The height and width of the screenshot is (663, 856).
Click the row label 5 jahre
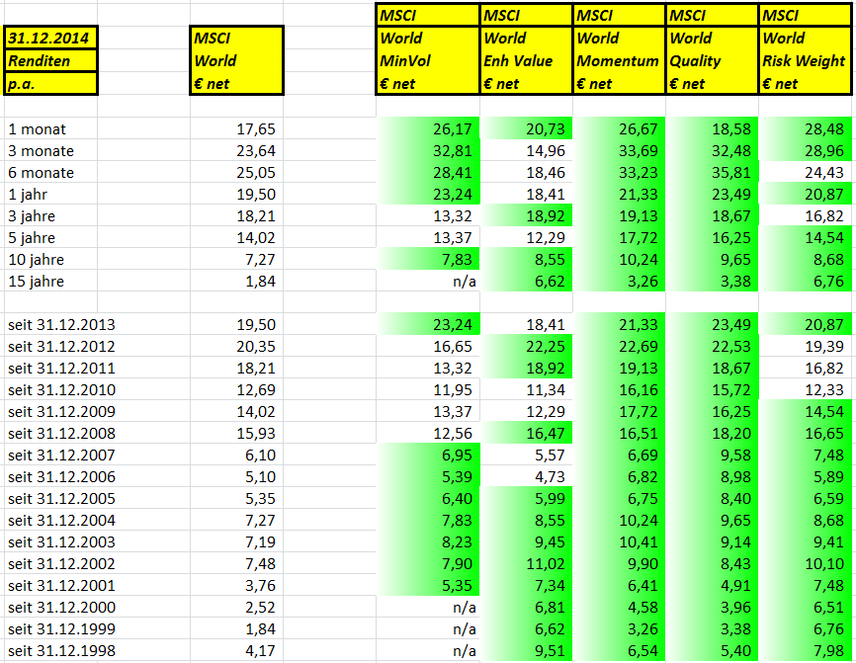32,238
